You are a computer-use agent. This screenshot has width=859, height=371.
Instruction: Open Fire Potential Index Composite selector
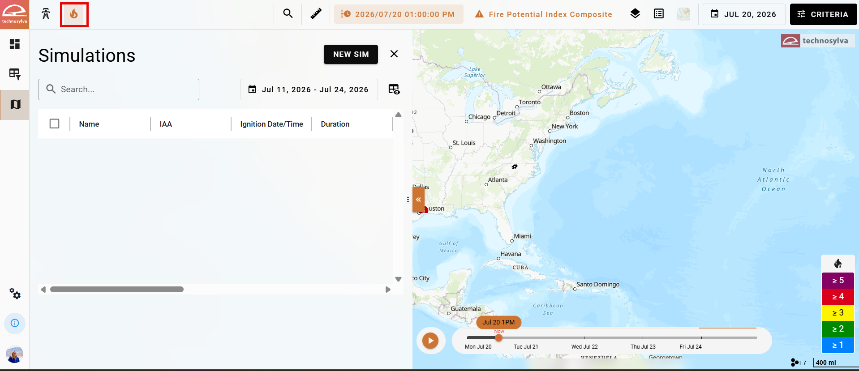(x=544, y=14)
